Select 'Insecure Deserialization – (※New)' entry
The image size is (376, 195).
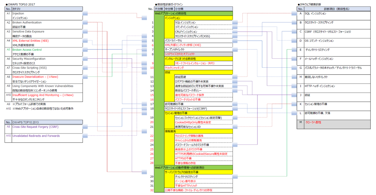35,77
